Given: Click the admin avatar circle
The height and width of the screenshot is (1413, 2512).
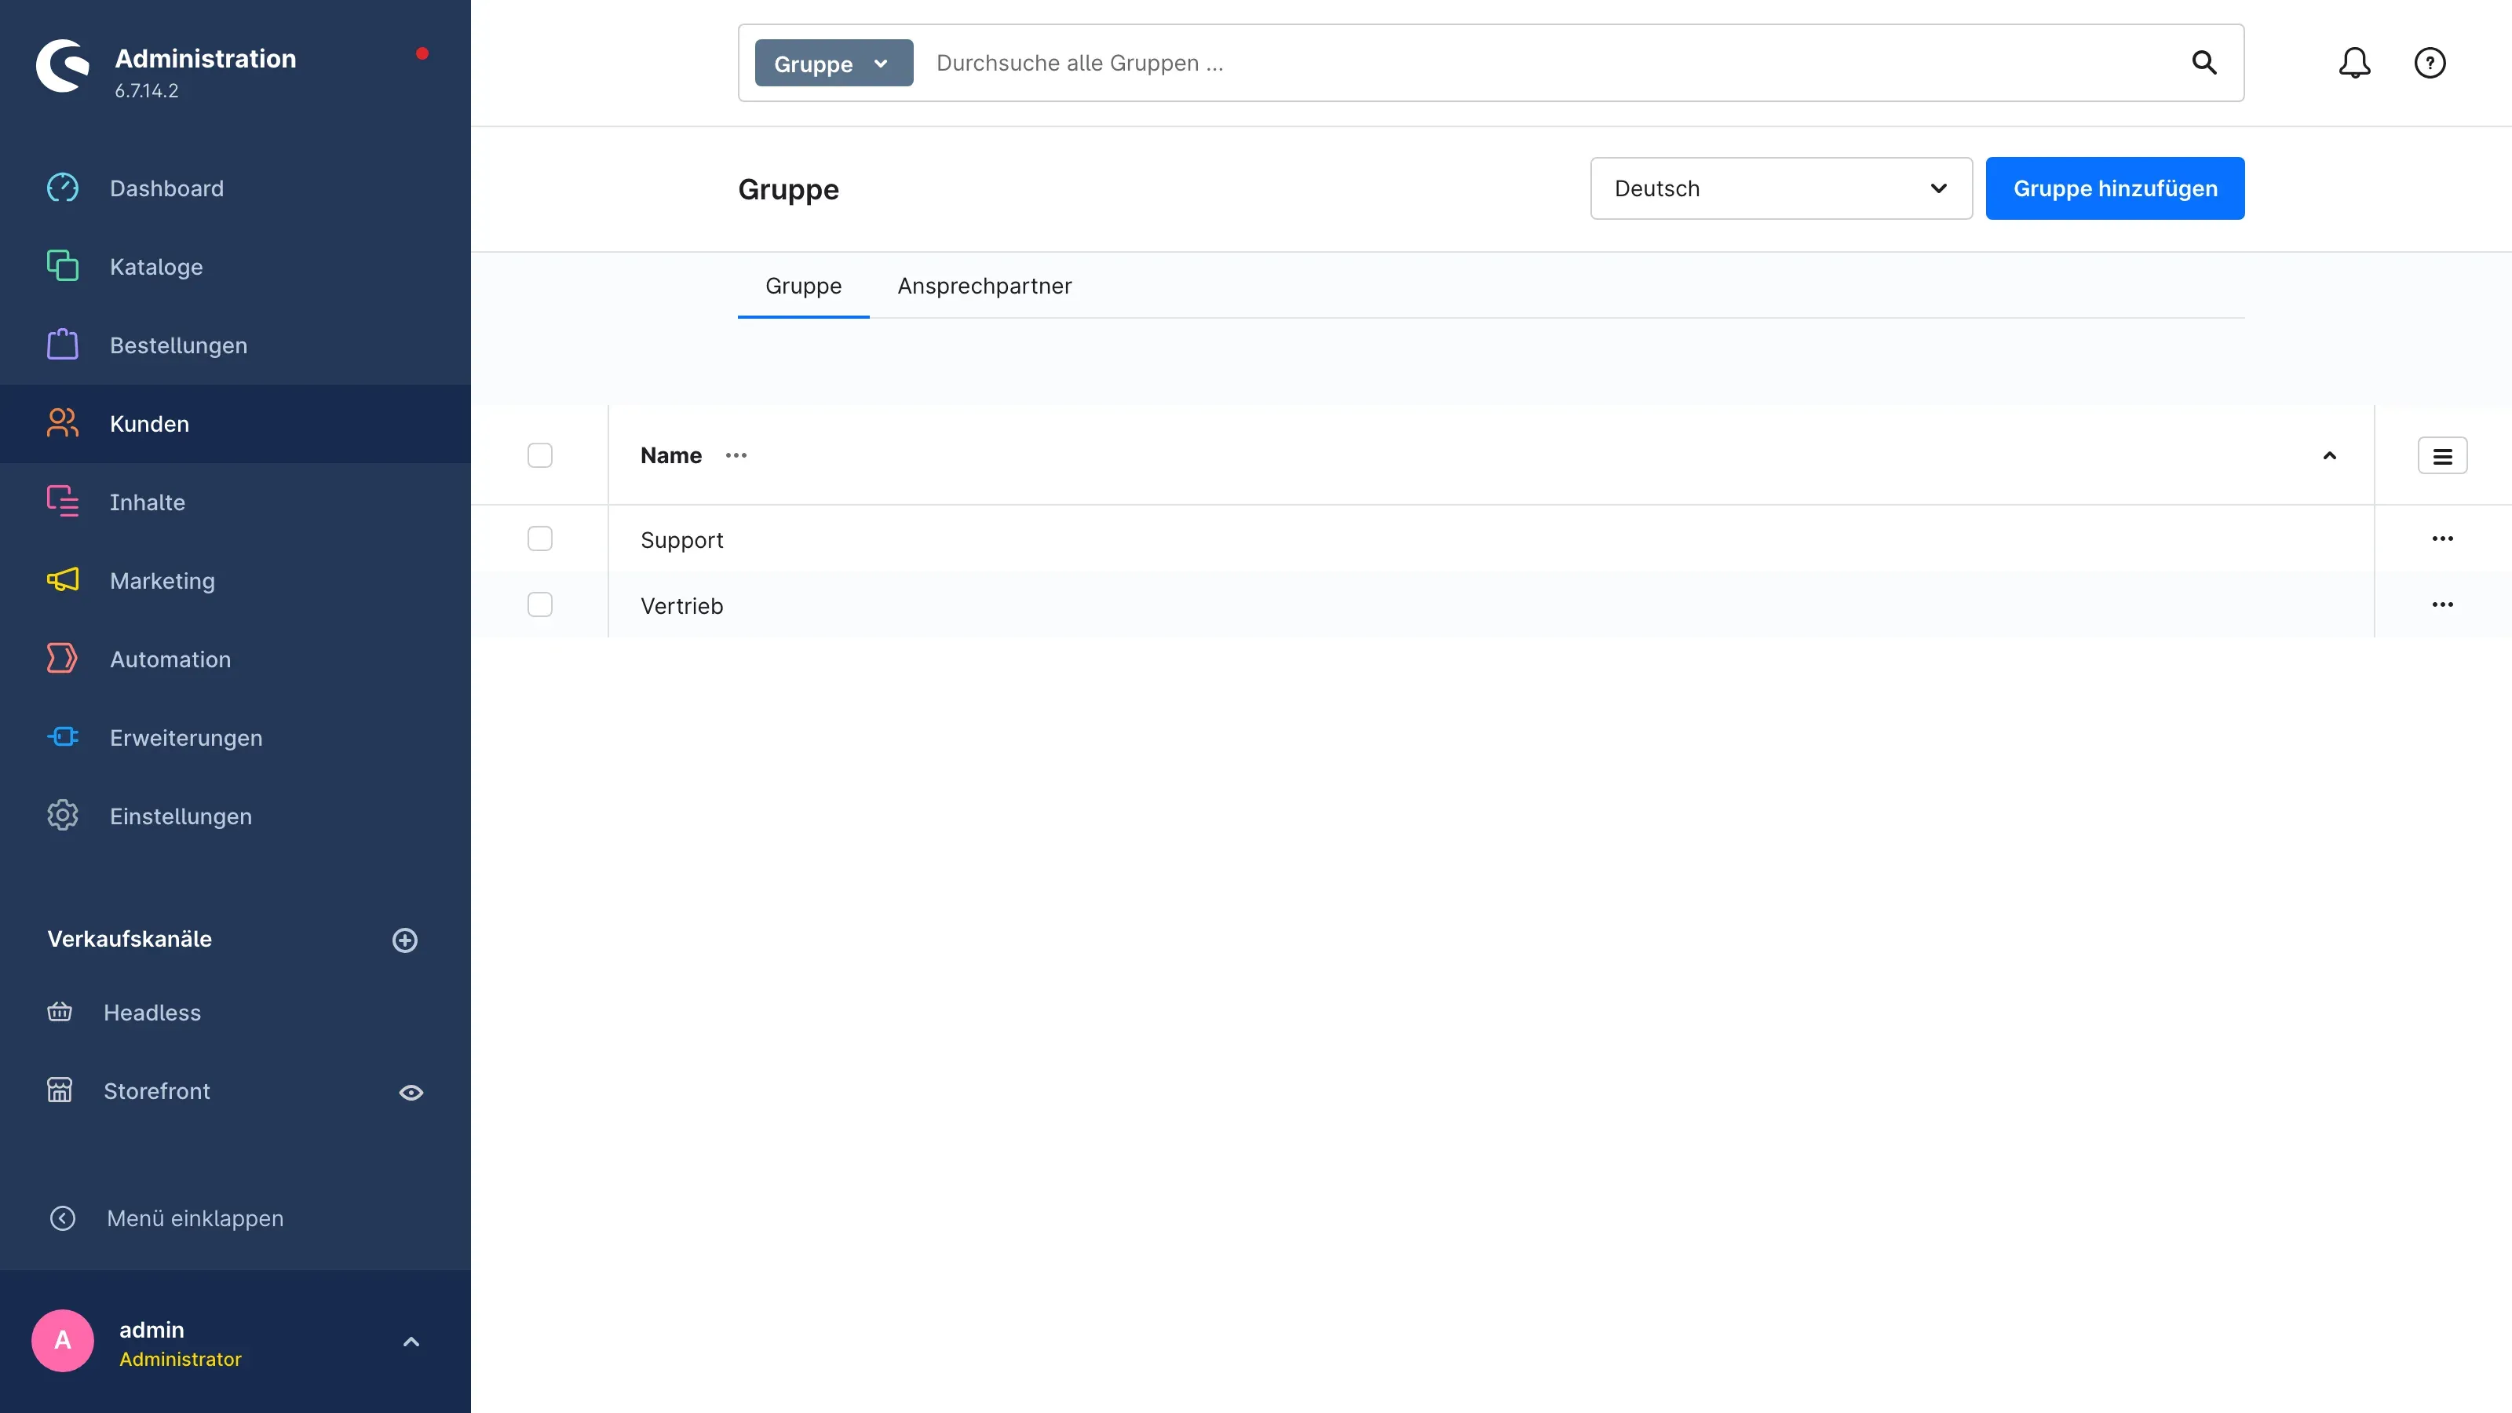Looking at the screenshot, I should pyautogui.click(x=63, y=1340).
